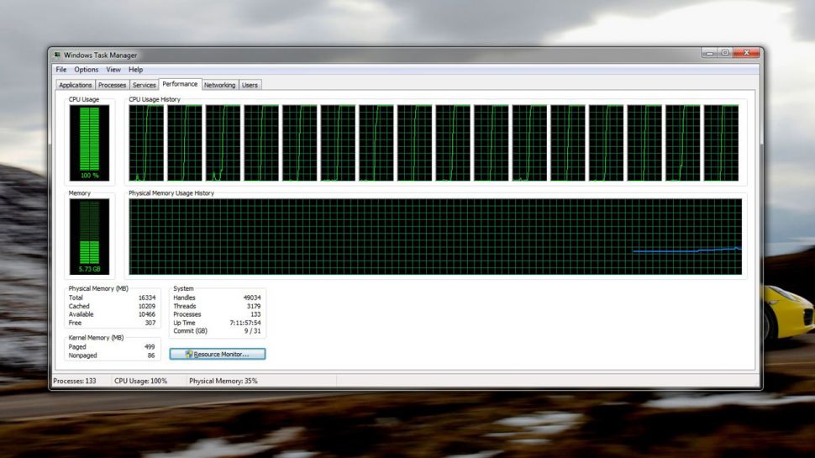Open the Resource Monitor
815x458 pixels.
pos(218,355)
